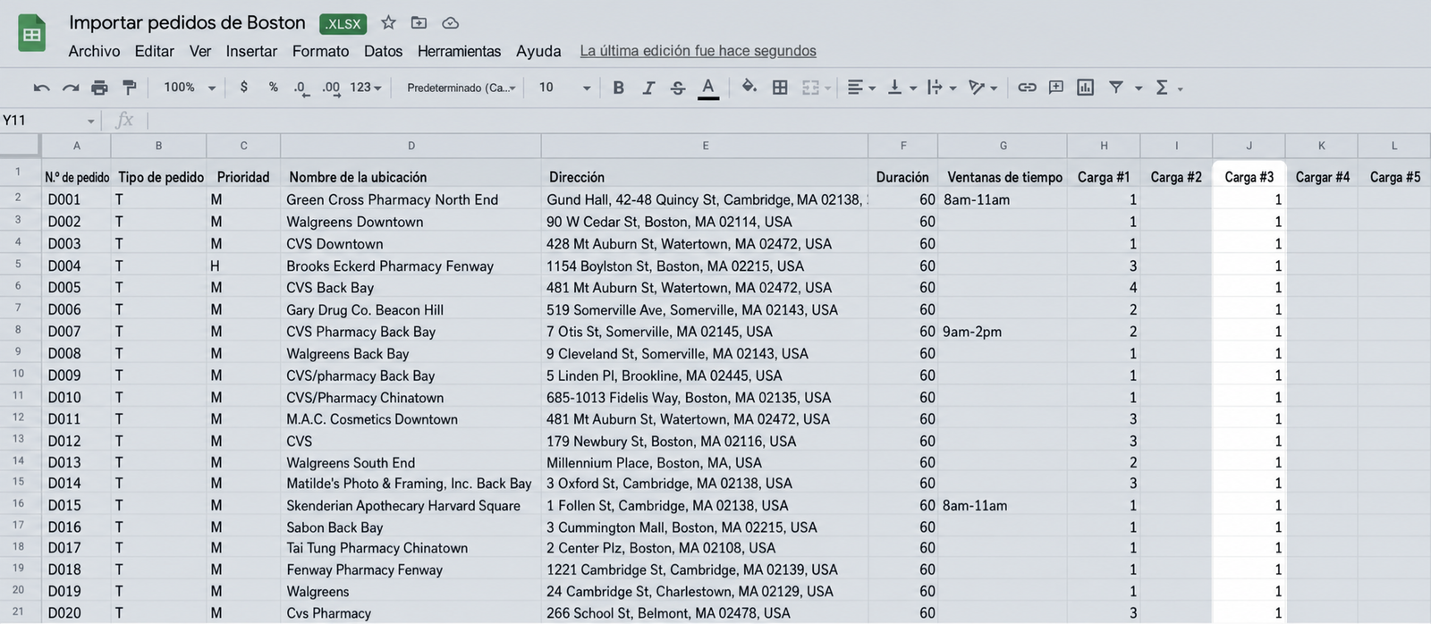This screenshot has width=1431, height=624.
Task: Click the .XLSX badge
Action: 343,24
